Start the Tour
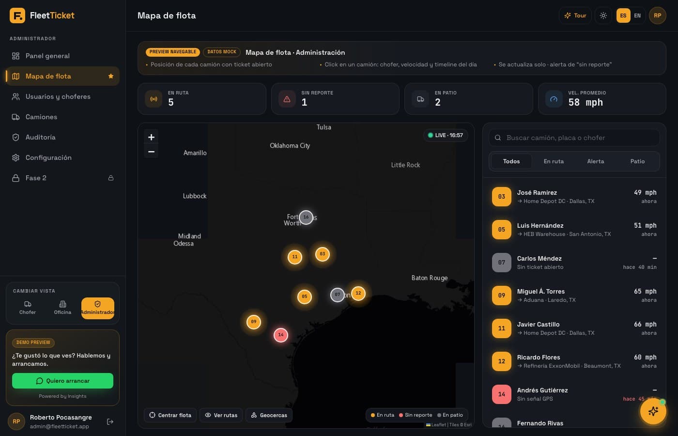 [x=575, y=16]
